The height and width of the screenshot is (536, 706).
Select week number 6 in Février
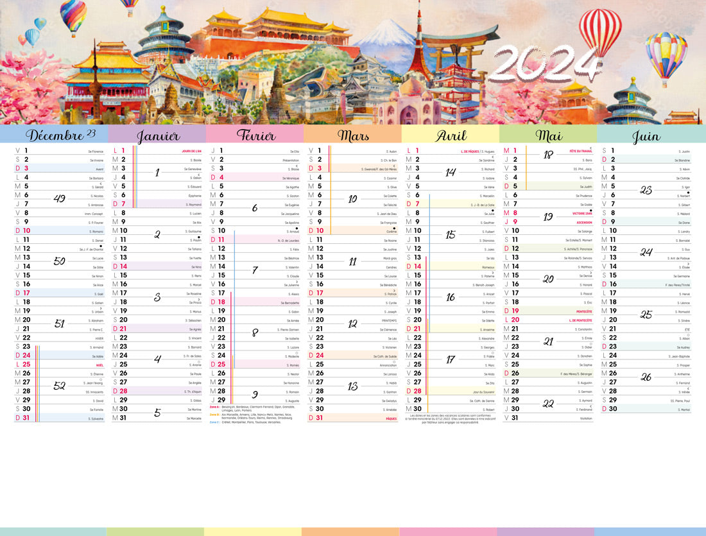point(255,207)
